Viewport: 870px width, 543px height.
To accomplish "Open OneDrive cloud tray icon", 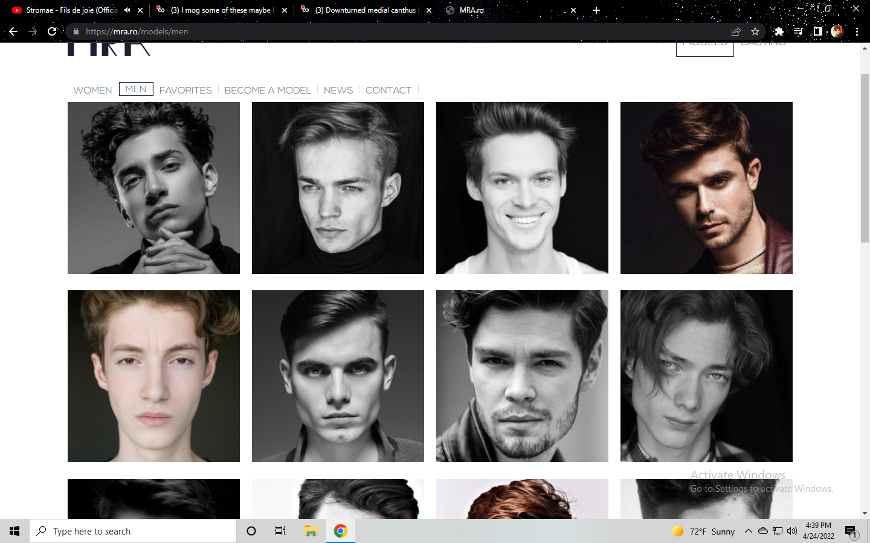I will (x=763, y=531).
